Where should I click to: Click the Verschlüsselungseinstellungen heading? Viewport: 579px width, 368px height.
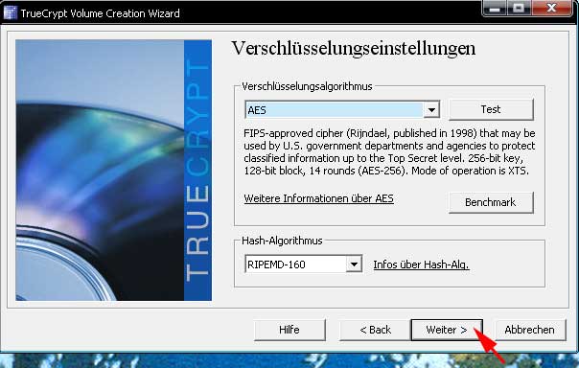[354, 49]
